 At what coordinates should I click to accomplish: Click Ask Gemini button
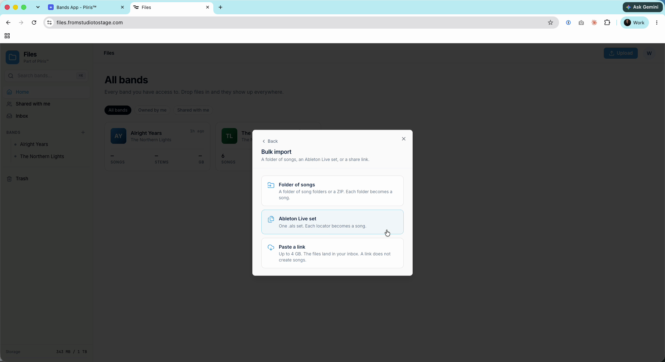[642, 7]
